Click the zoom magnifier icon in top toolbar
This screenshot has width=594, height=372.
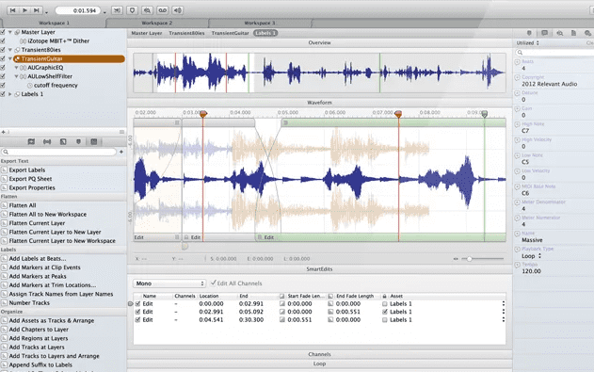coord(148,10)
